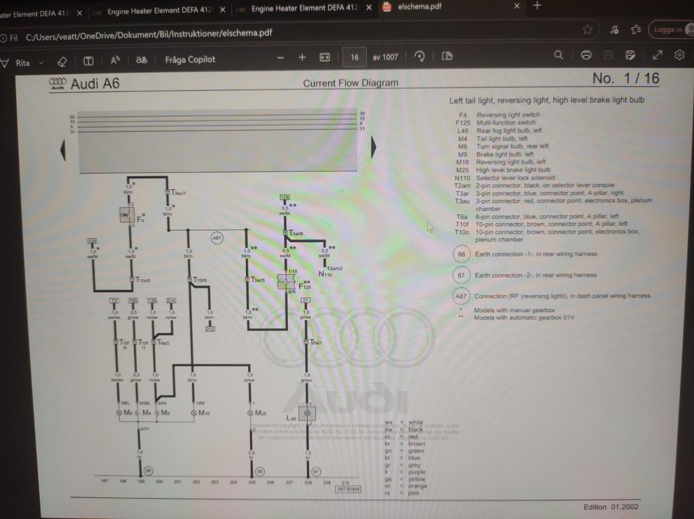Viewport: 694px width, 519px height.
Task: Start Read aloud from toolbar
Action: coord(115,60)
